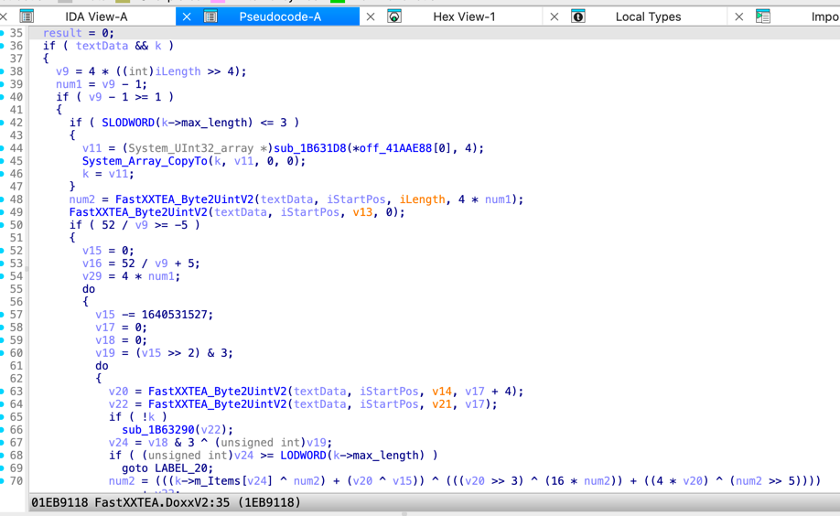Screen dimensions: 840x516
Task: Click the orange iLength argument on line 48
Action: click(x=422, y=199)
